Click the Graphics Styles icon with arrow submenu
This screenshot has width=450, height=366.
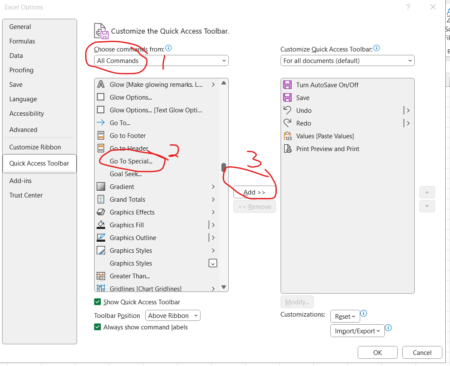pyautogui.click(x=101, y=250)
